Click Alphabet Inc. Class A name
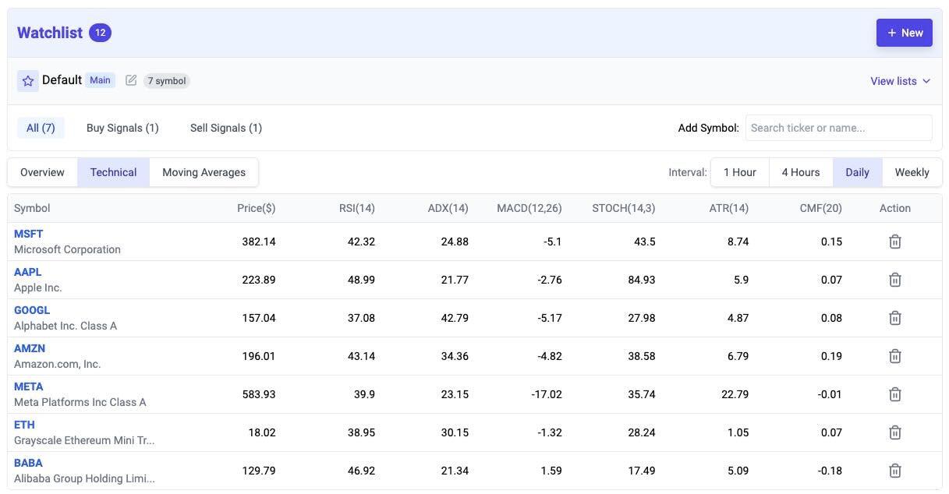Image resolution: width=949 pixels, height=494 pixels. pos(66,326)
